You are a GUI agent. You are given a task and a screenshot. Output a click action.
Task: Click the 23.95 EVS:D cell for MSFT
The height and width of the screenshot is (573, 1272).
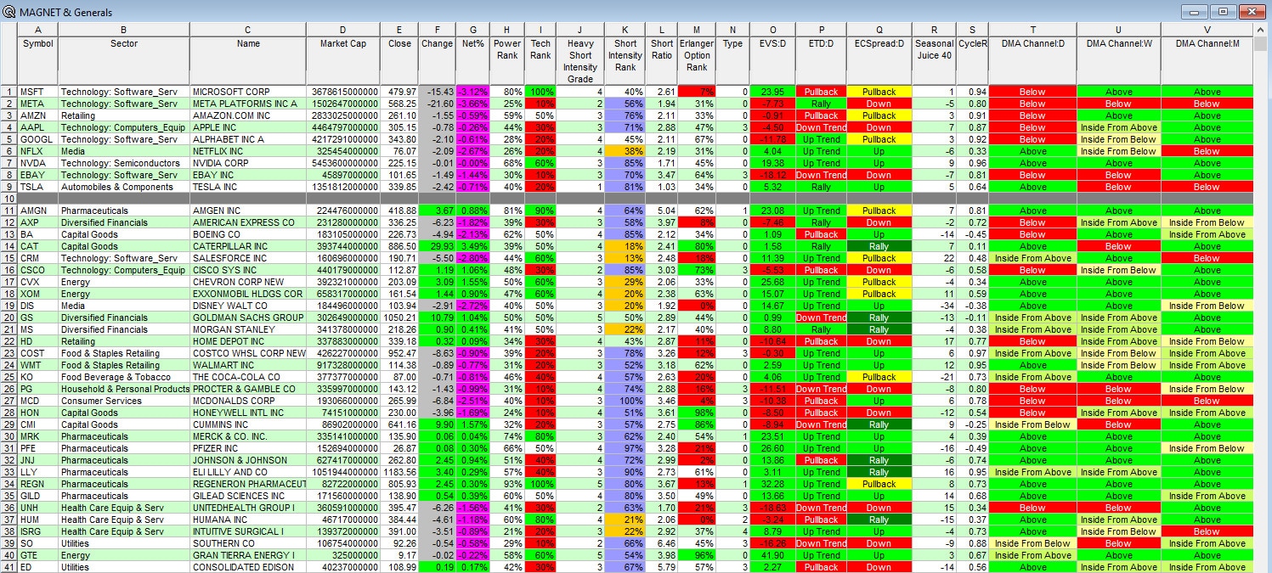click(x=772, y=91)
